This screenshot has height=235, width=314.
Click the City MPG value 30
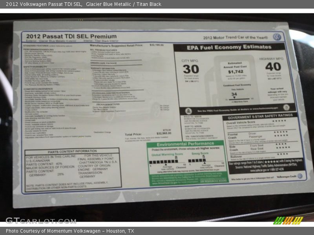click(191, 69)
